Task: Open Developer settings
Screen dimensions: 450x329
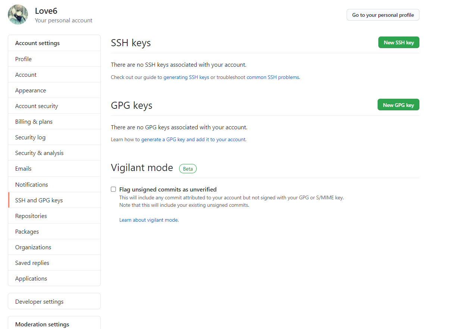Action: (x=54, y=301)
